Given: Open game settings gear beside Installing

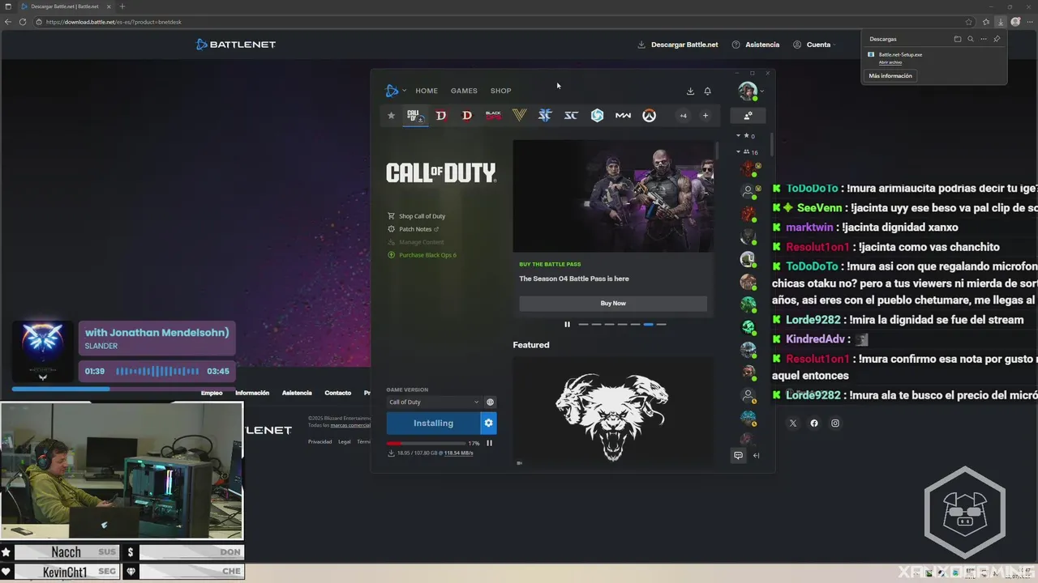Looking at the screenshot, I should [x=488, y=423].
